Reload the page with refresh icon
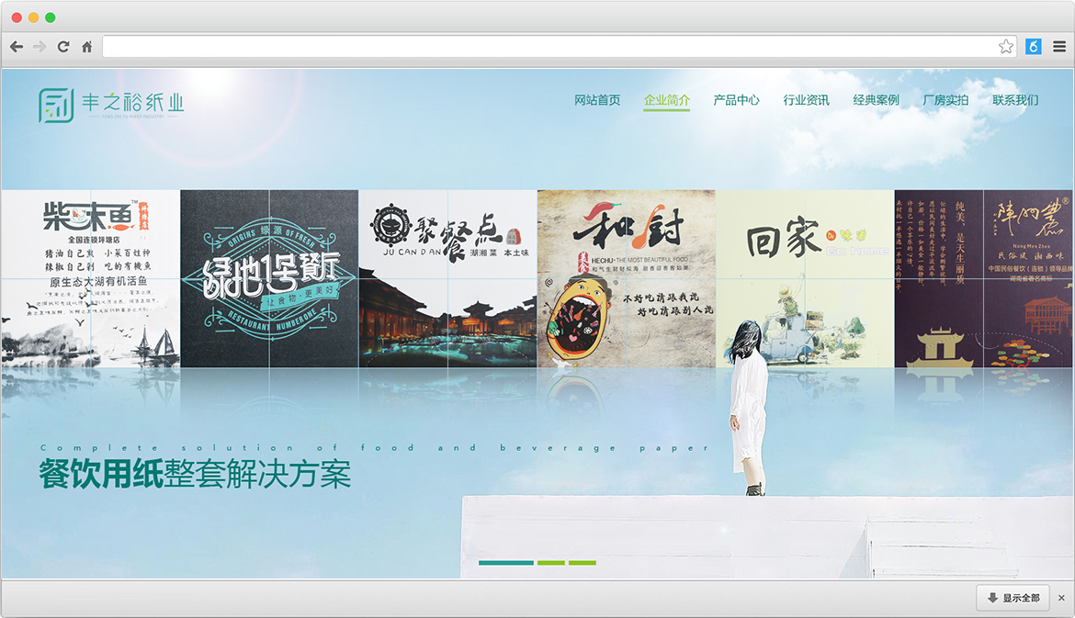Viewport: 1075px width, 618px height. [x=63, y=47]
